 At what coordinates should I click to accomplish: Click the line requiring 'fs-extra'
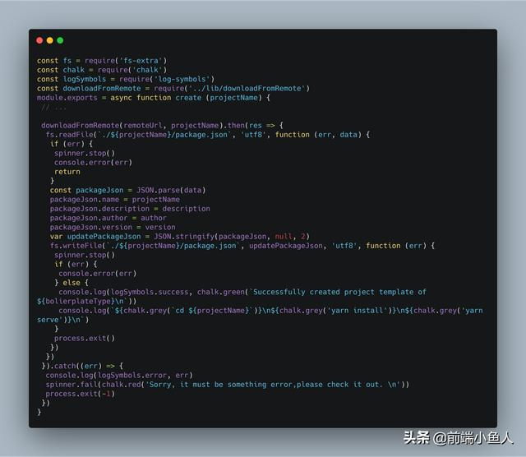click(x=102, y=61)
